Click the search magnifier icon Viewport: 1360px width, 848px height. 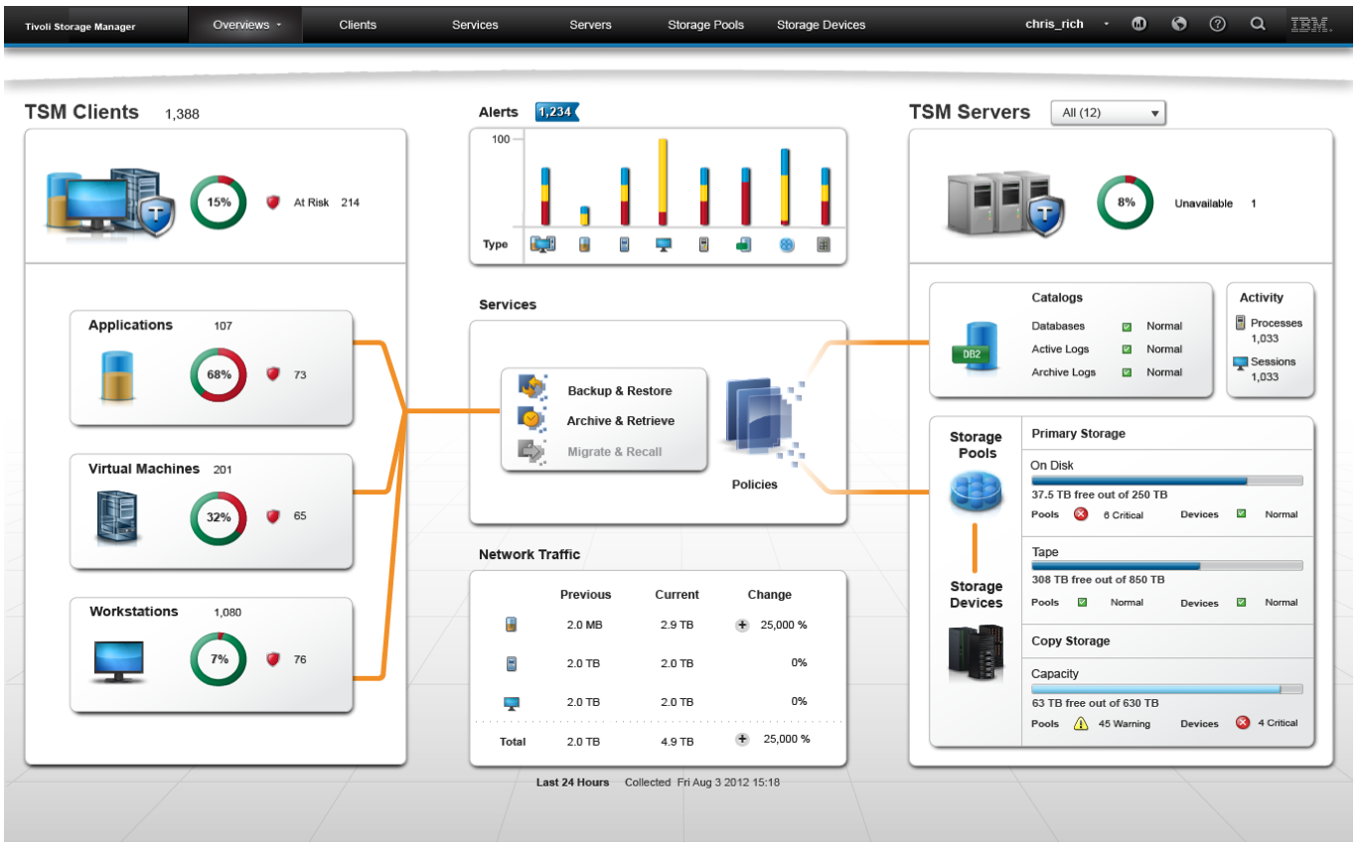1258,25
